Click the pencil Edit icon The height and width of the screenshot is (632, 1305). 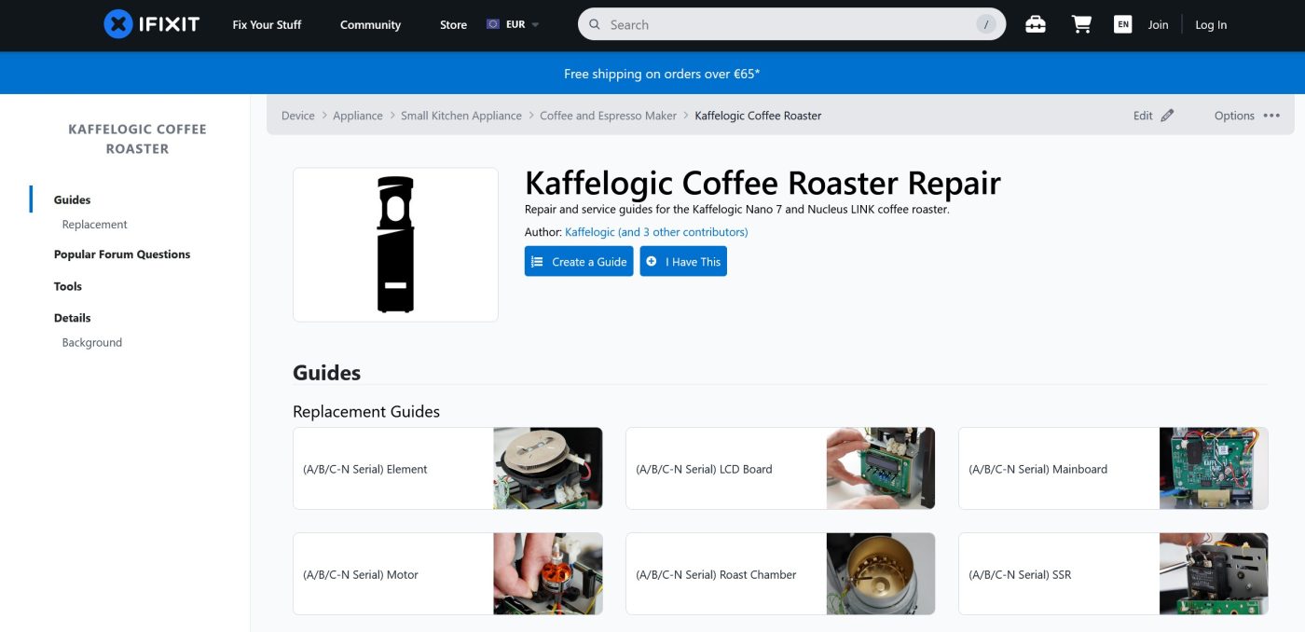pyautogui.click(x=1167, y=116)
